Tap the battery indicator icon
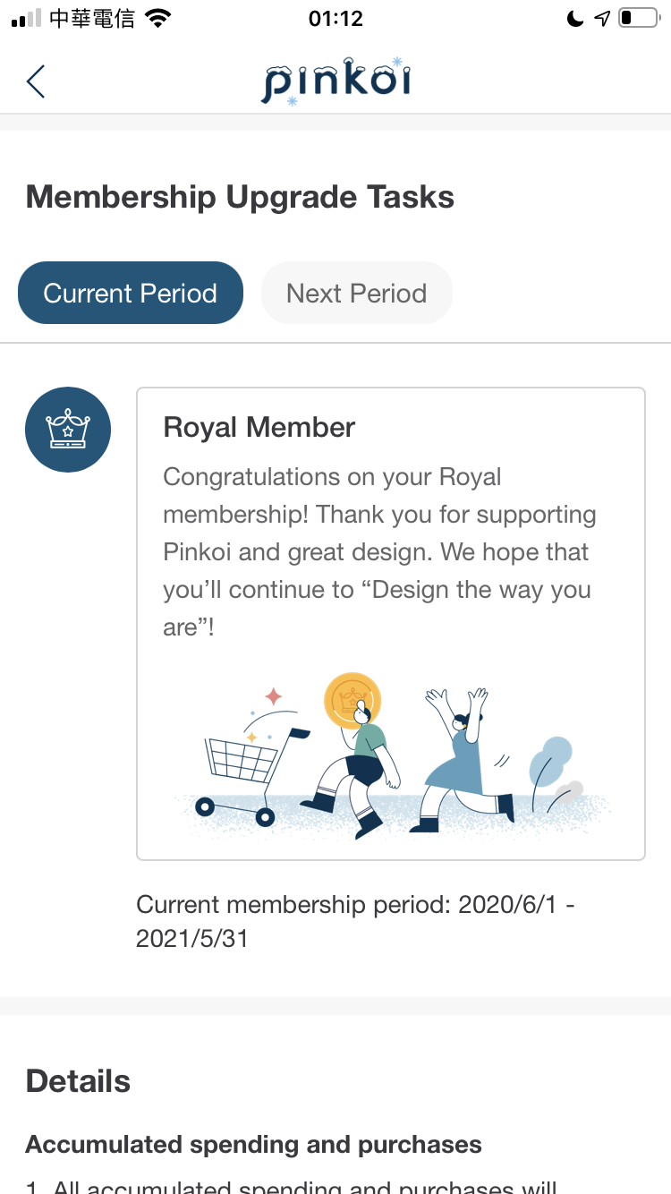Screen dimensions: 671x1194 pos(638,19)
